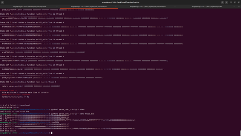
Task: Click the red 'p1*p2 must not equal expected' text
Action: tap(16, 95)
